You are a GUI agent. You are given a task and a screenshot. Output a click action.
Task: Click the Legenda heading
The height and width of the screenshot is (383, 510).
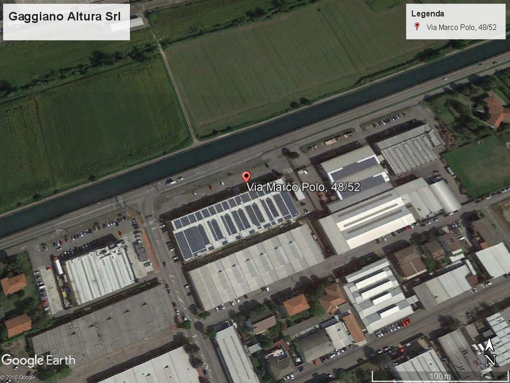(x=427, y=13)
